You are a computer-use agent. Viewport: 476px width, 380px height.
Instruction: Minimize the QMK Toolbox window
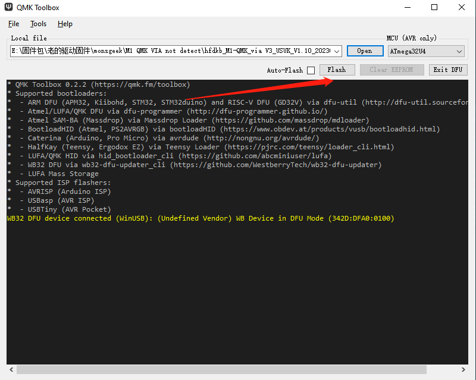click(408, 7)
